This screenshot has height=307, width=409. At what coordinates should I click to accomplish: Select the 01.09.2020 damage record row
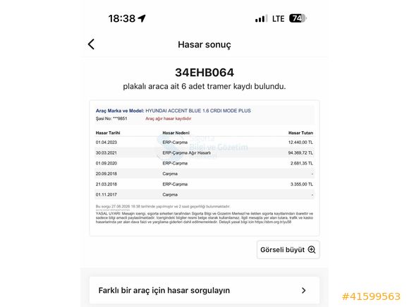click(204, 163)
